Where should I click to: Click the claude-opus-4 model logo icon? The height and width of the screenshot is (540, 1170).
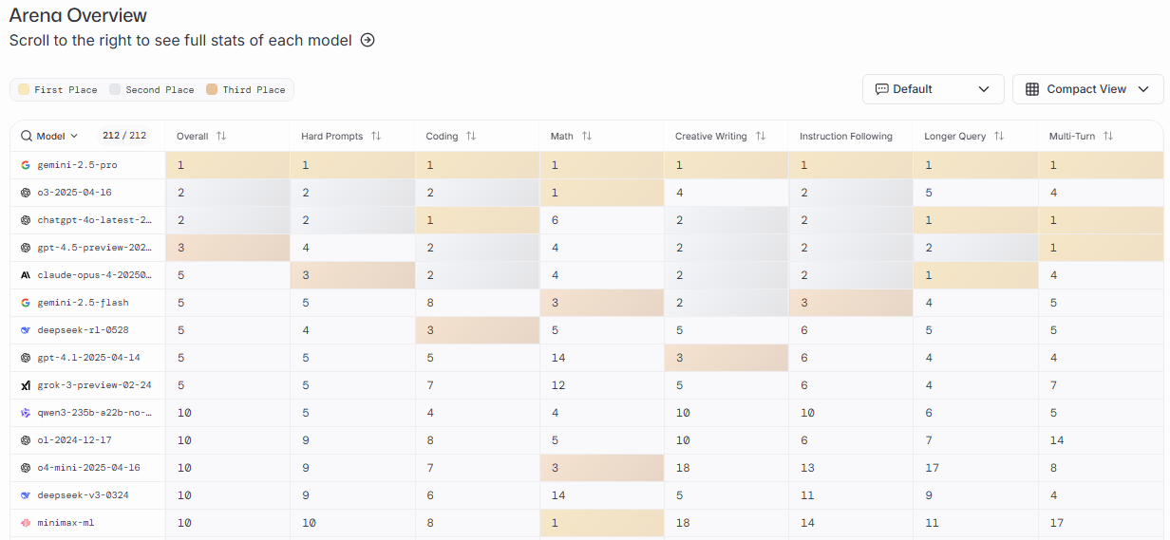[26, 275]
